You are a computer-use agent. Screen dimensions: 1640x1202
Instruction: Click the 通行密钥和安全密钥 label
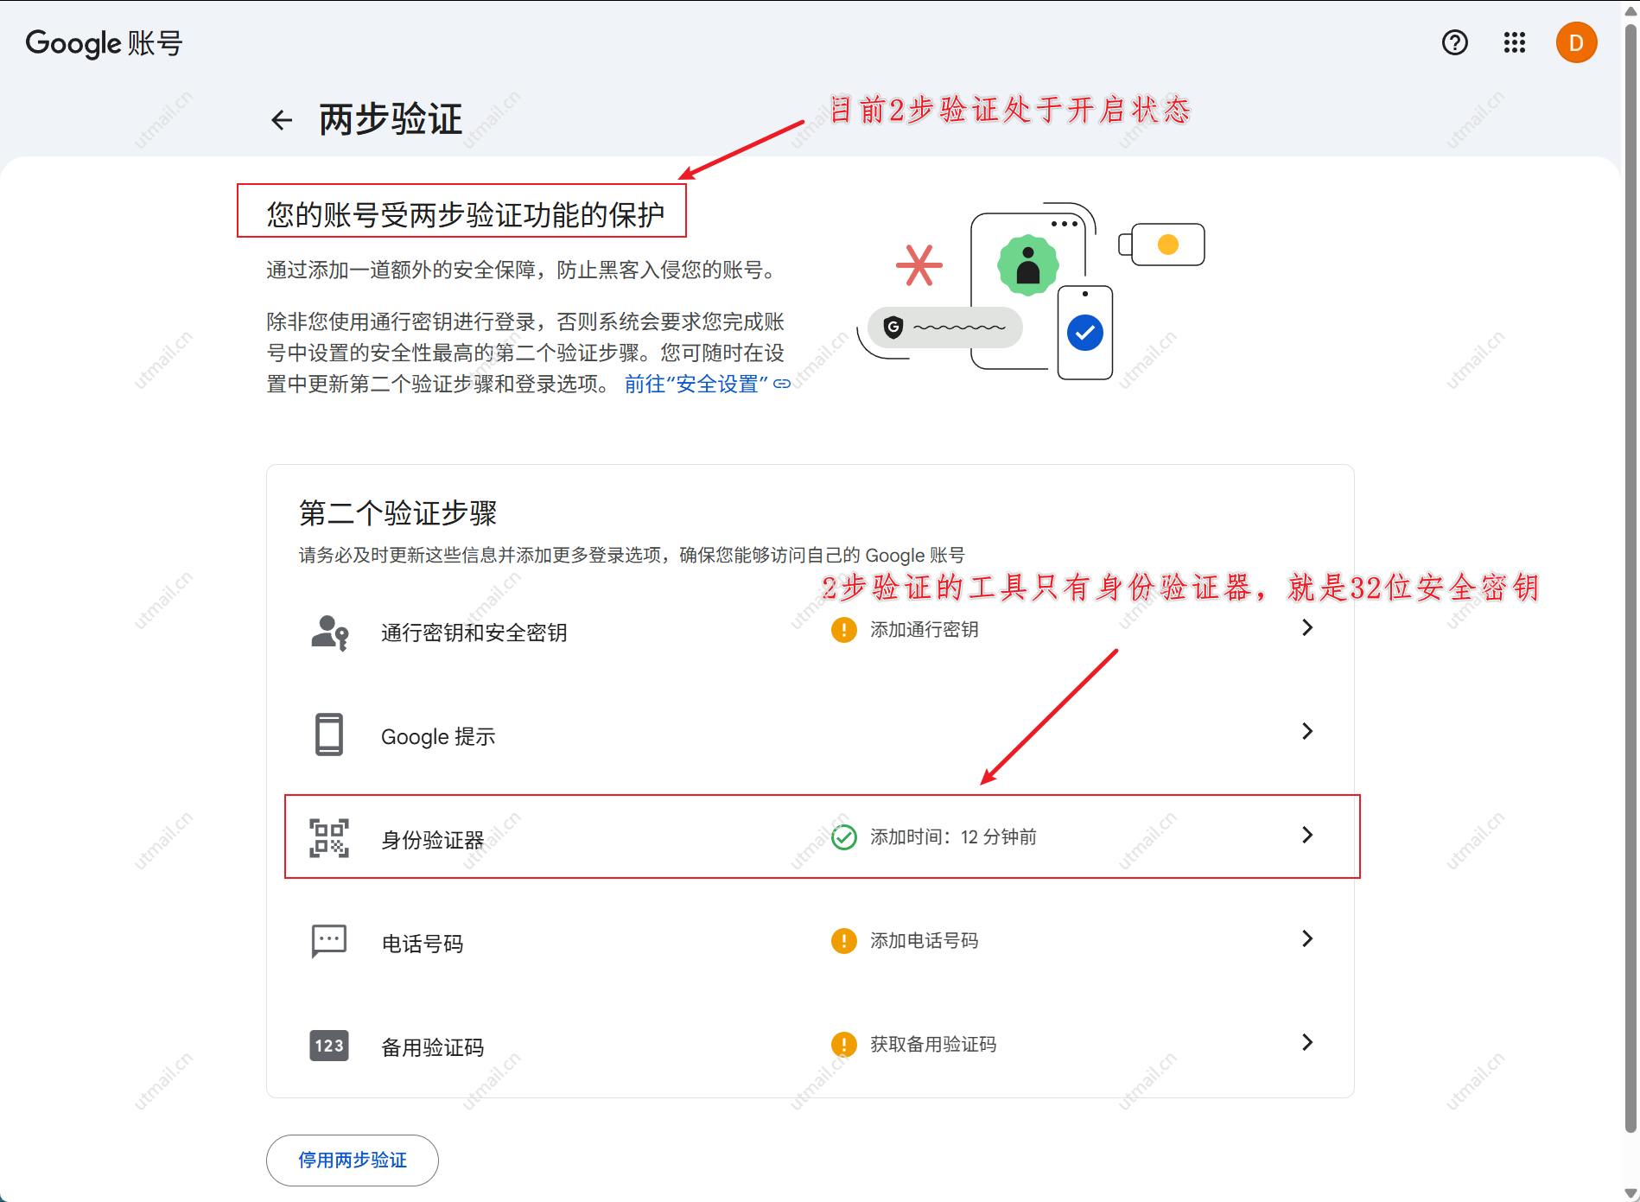point(474,633)
